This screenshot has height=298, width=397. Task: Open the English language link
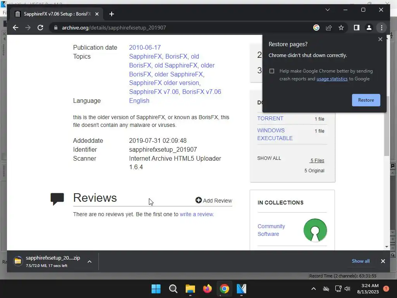pyautogui.click(x=139, y=100)
